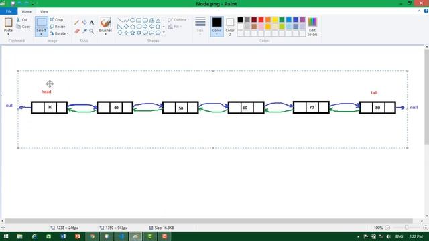The width and height of the screenshot is (429, 241).
Task: Collapse the ribbon with the chevron
Action: 419,11
